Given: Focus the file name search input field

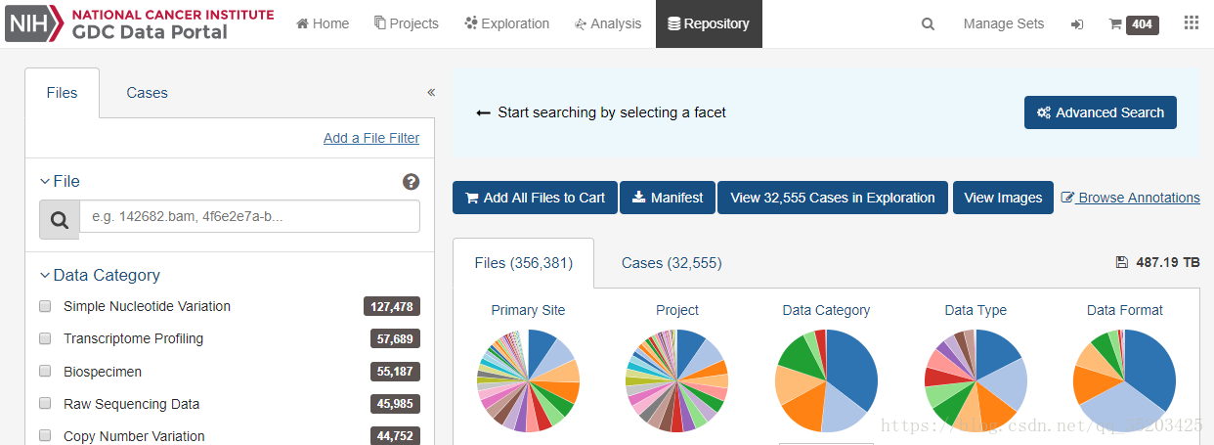Looking at the screenshot, I should (249, 216).
